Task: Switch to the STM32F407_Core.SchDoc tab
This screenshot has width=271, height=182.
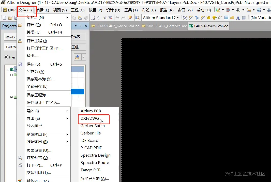Action: click(164, 26)
